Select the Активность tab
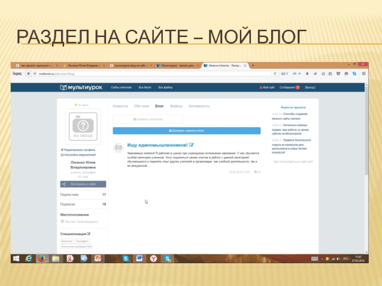Viewport: 382px width, 286px height. (x=199, y=106)
